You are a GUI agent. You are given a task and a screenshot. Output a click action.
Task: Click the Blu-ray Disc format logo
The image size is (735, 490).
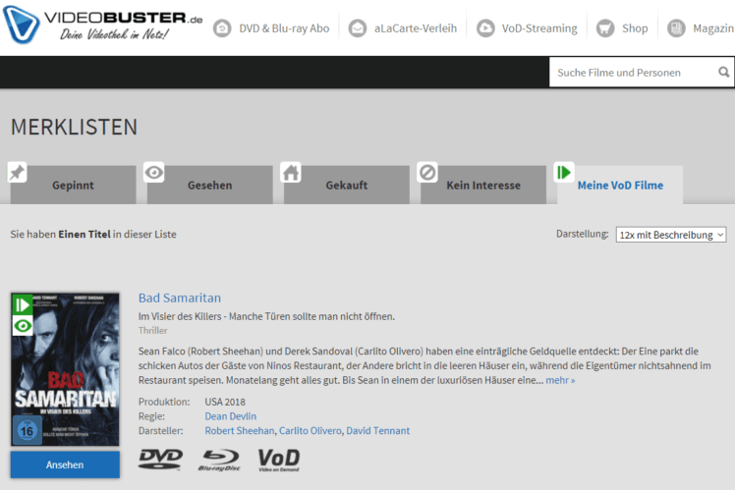[220, 460]
